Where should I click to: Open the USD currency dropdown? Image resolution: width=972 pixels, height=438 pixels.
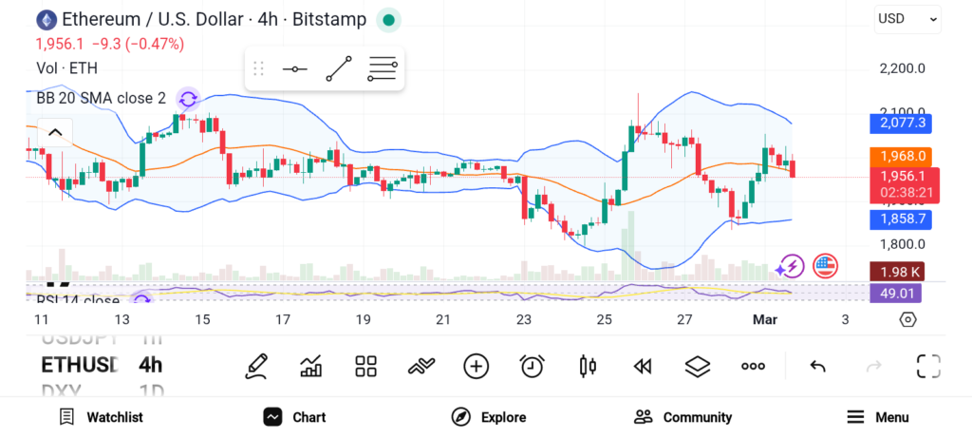(907, 18)
